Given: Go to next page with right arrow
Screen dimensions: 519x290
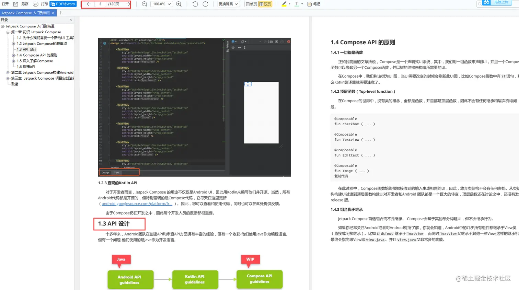Looking at the screenshot, I should (128, 4).
